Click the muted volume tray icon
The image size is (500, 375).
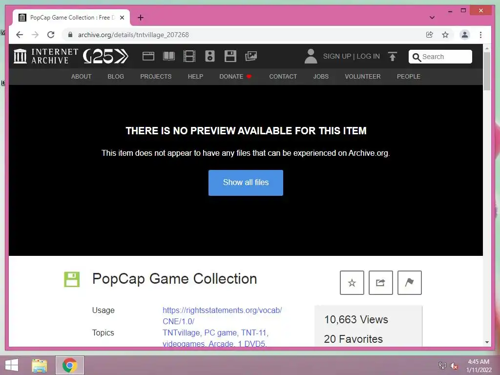[x=454, y=366]
